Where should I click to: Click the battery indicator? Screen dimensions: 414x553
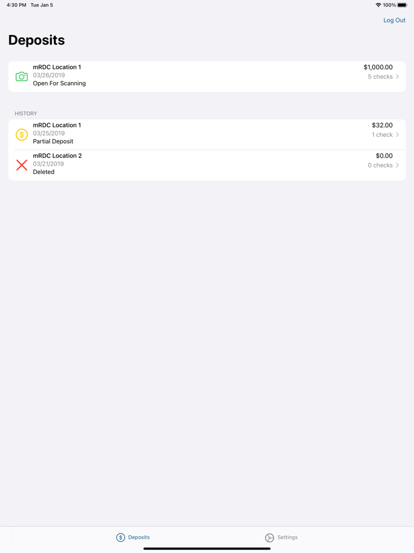coord(404,5)
